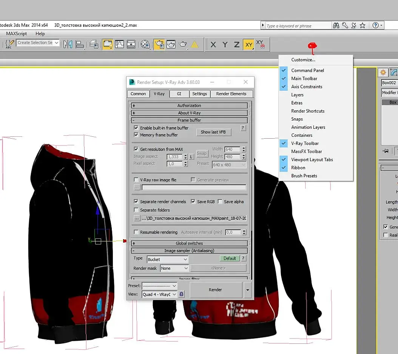Uncheck Get resolution from MAX

(136, 149)
